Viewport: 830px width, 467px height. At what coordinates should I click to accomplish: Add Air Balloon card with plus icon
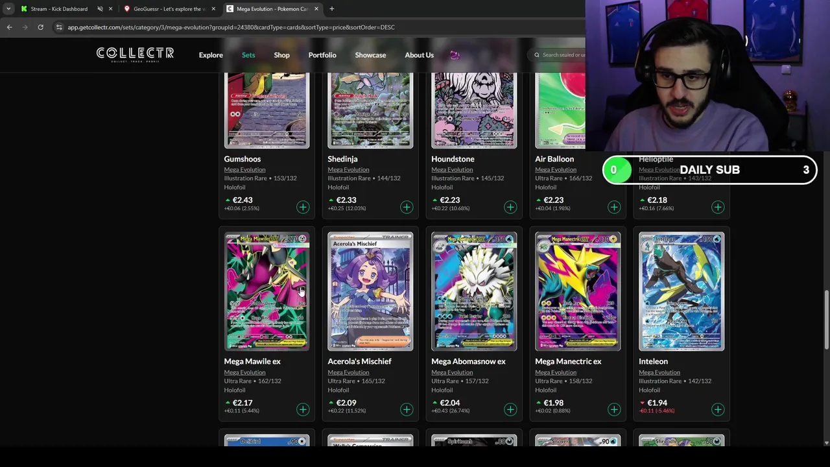pos(614,207)
